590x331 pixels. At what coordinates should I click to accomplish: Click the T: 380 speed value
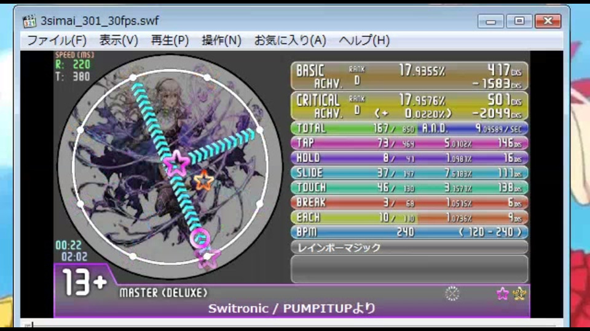(73, 77)
